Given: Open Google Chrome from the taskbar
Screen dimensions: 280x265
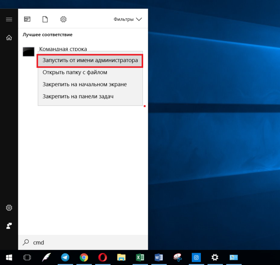Looking at the screenshot, I should click(x=84, y=258).
